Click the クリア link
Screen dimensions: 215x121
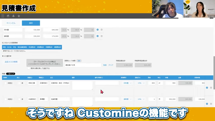click(111, 65)
